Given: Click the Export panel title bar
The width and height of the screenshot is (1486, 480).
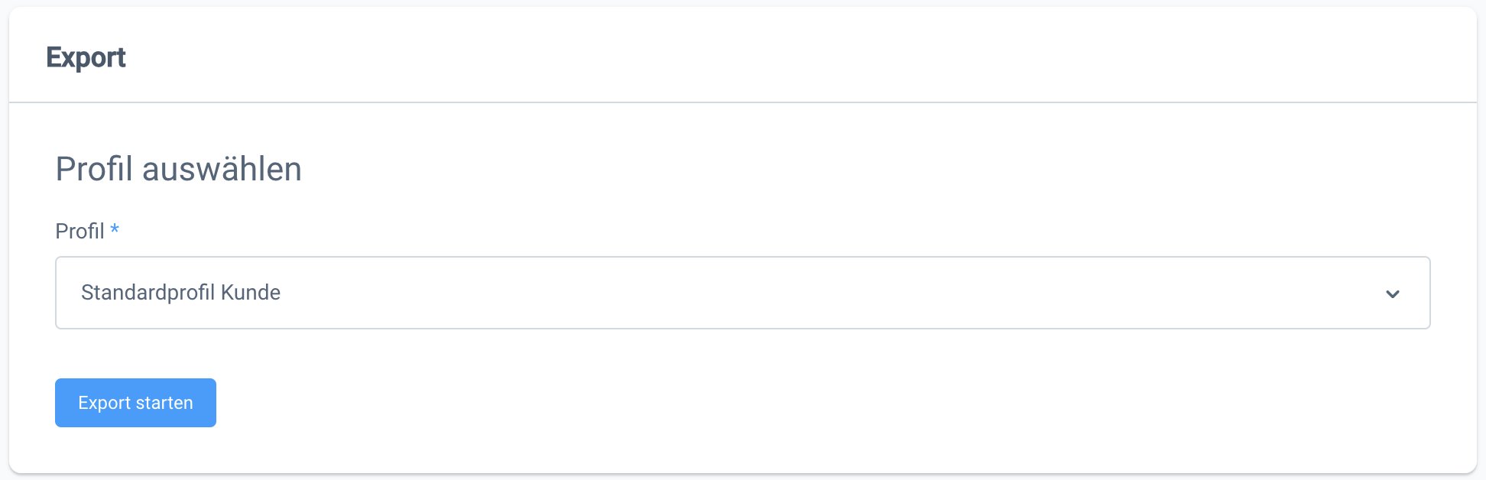Looking at the screenshot, I should click(86, 57).
